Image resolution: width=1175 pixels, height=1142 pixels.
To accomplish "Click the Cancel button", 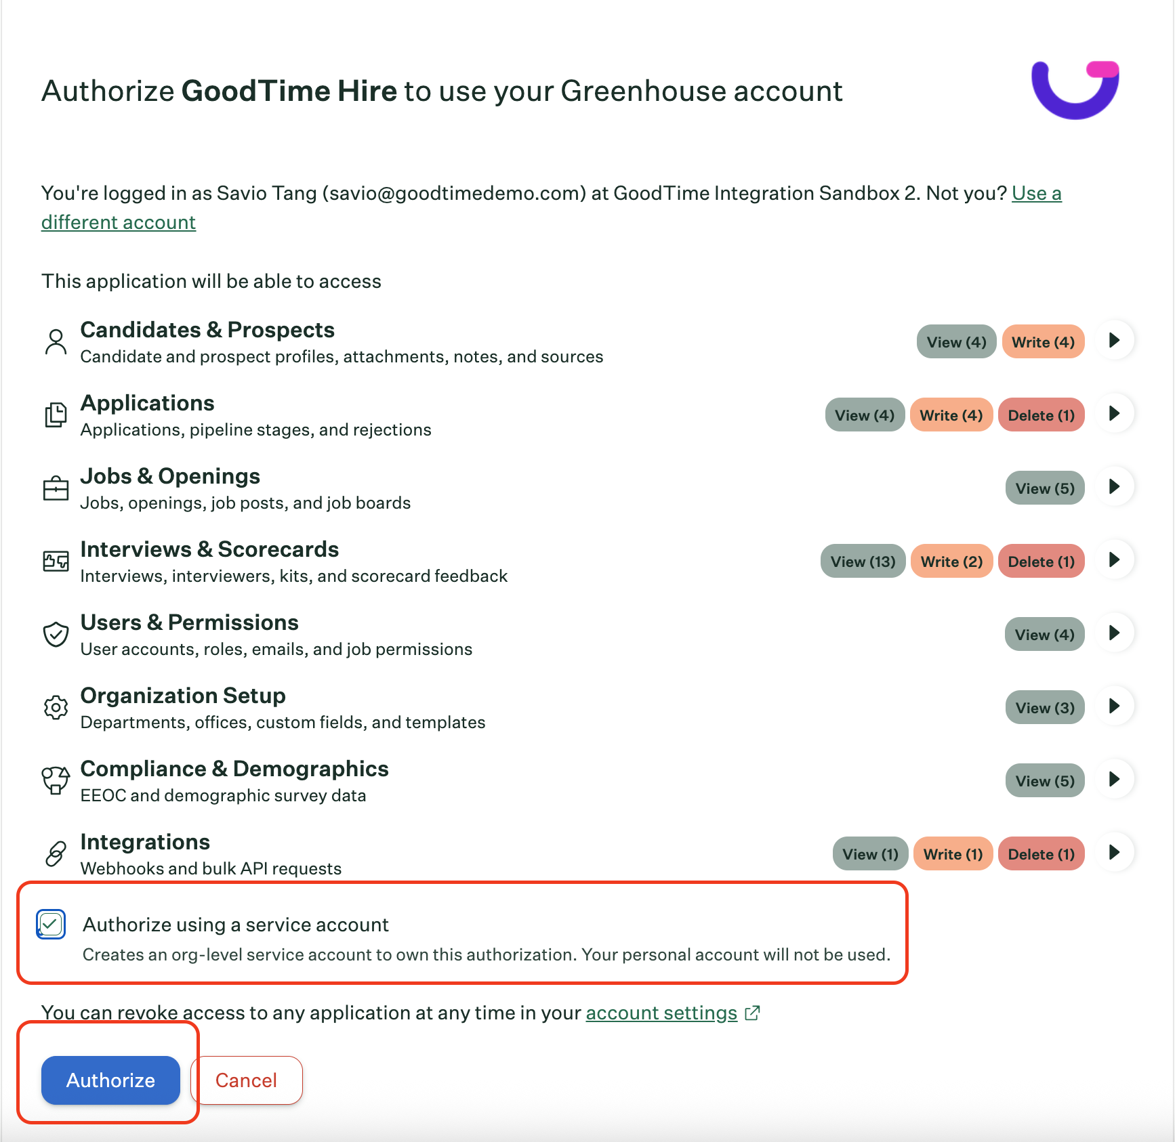I will pyautogui.click(x=247, y=1080).
